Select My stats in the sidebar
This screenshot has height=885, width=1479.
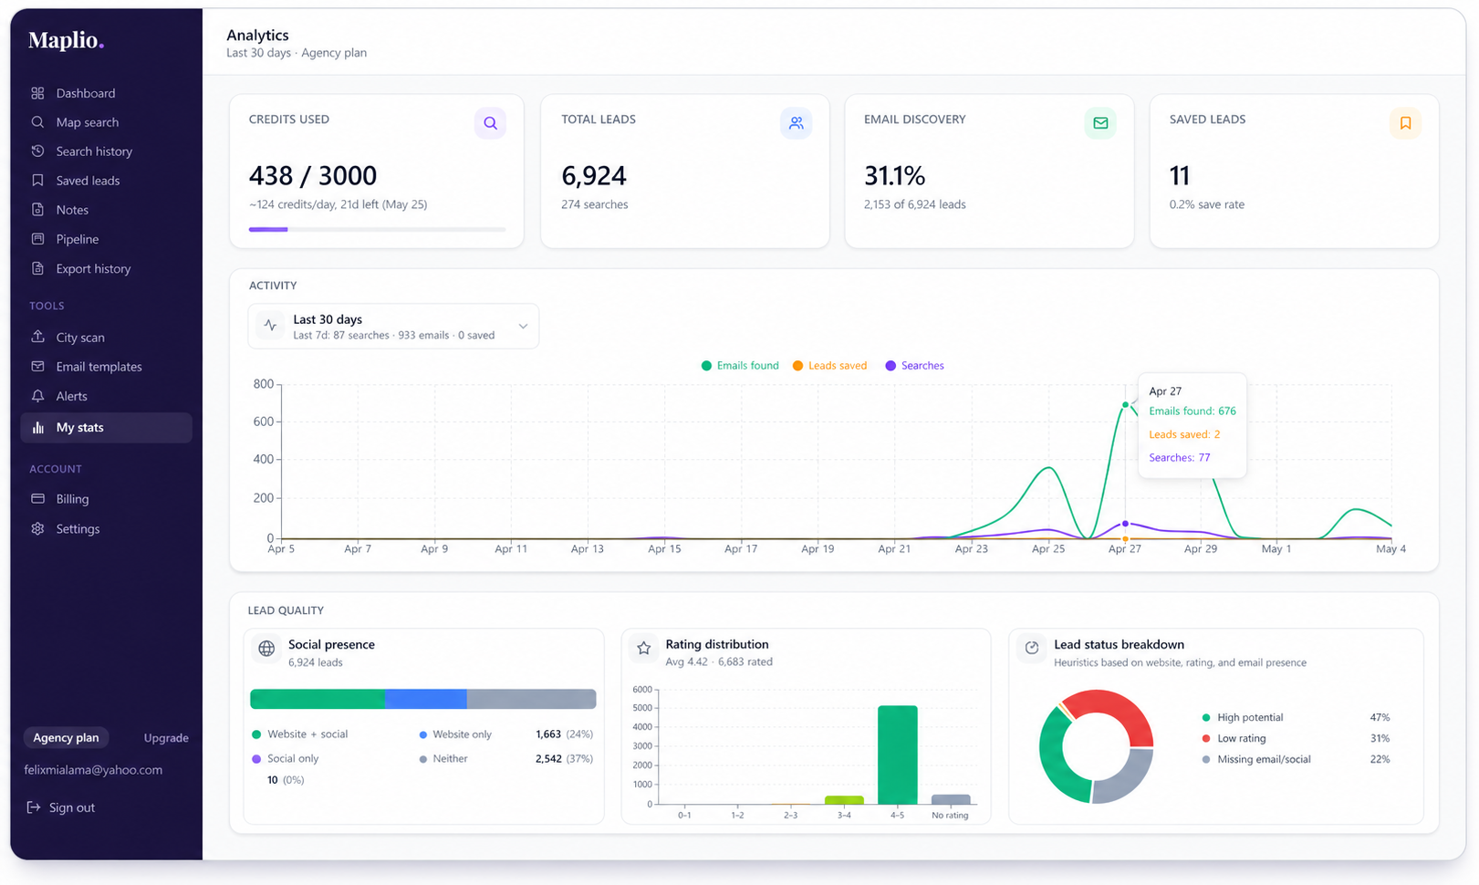pyautogui.click(x=106, y=427)
